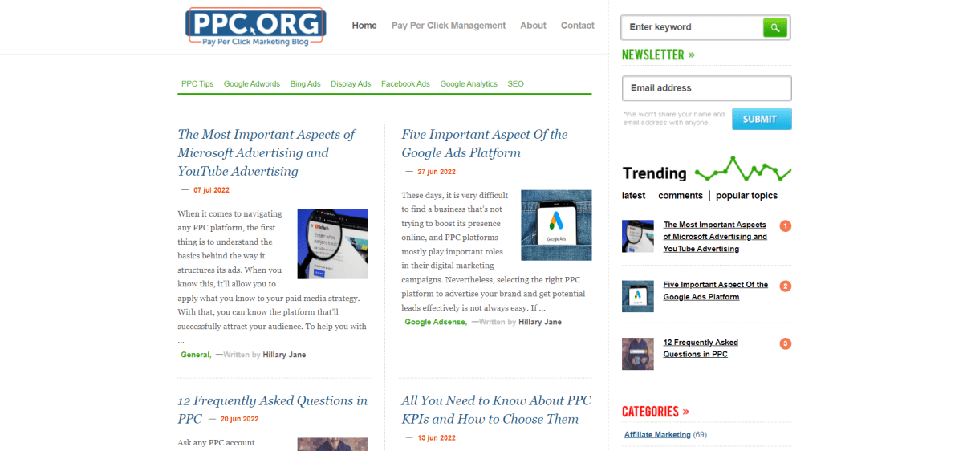Go to the About page
This screenshot has width=963, height=451.
[533, 26]
